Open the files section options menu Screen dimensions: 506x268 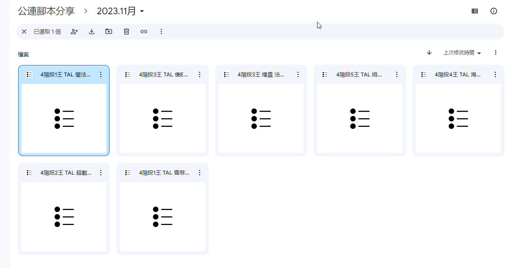(496, 52)
